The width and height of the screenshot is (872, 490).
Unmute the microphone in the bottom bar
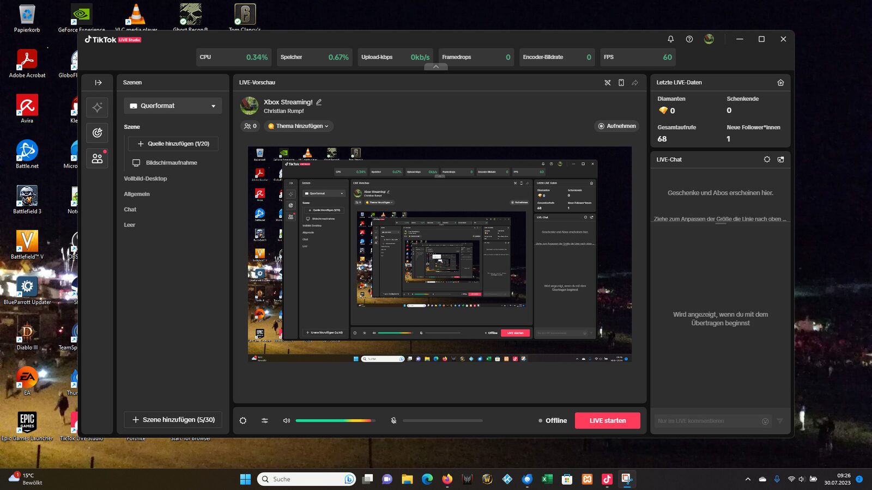393,420
